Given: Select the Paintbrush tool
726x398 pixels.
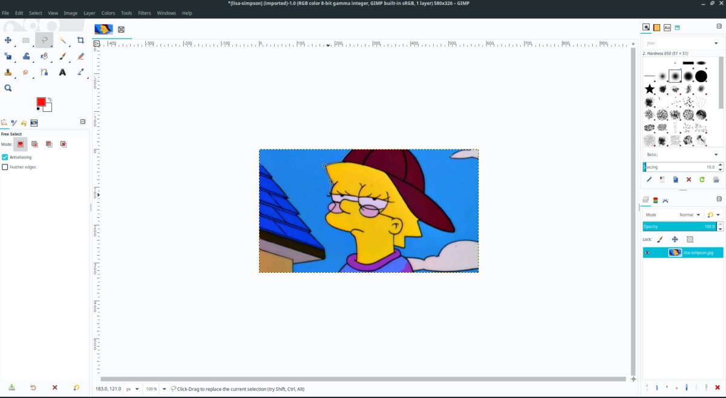Looking at the screenshot, I should (62, 56).
